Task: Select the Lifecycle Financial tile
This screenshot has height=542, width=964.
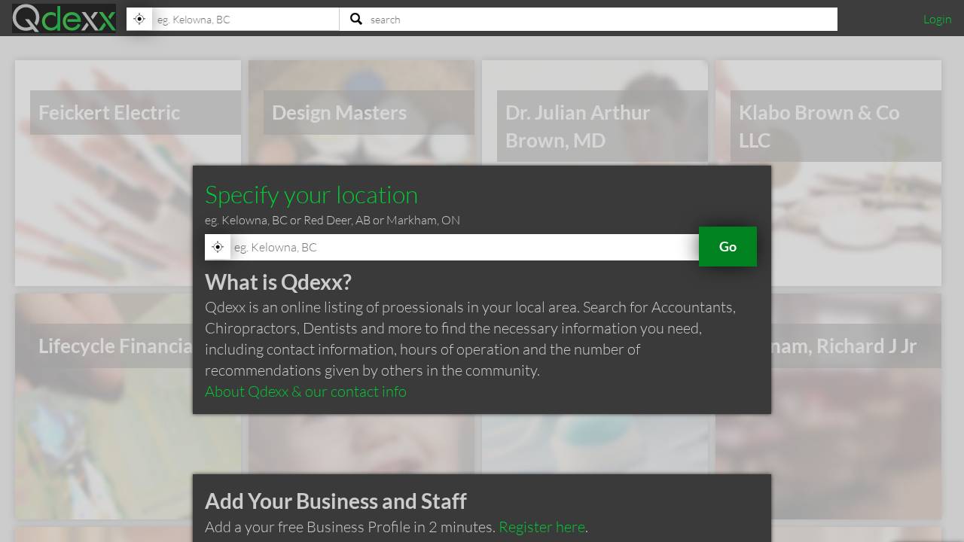Action: [113, 346]
